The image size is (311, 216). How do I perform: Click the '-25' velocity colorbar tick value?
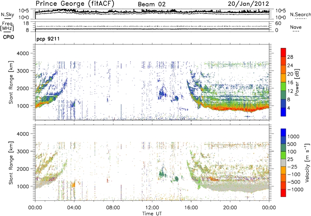292,167
